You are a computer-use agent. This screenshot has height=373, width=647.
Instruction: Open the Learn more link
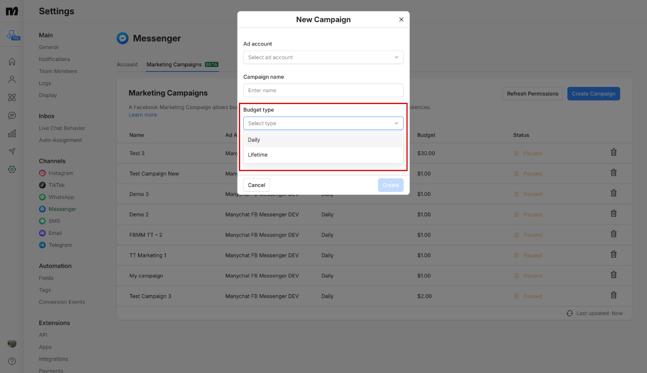[x=143, y=115]
